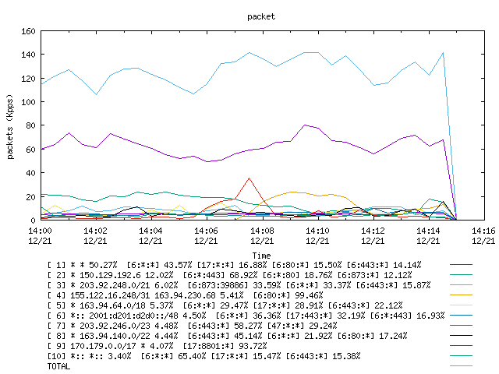Click the 14:02 12/21 time tick label

click(x=95, y=235)
